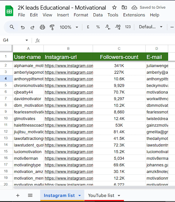Select the dbm_motivation username cell
Image resolution: width=175 pixels, height=202 pixels.
point(28,105)
